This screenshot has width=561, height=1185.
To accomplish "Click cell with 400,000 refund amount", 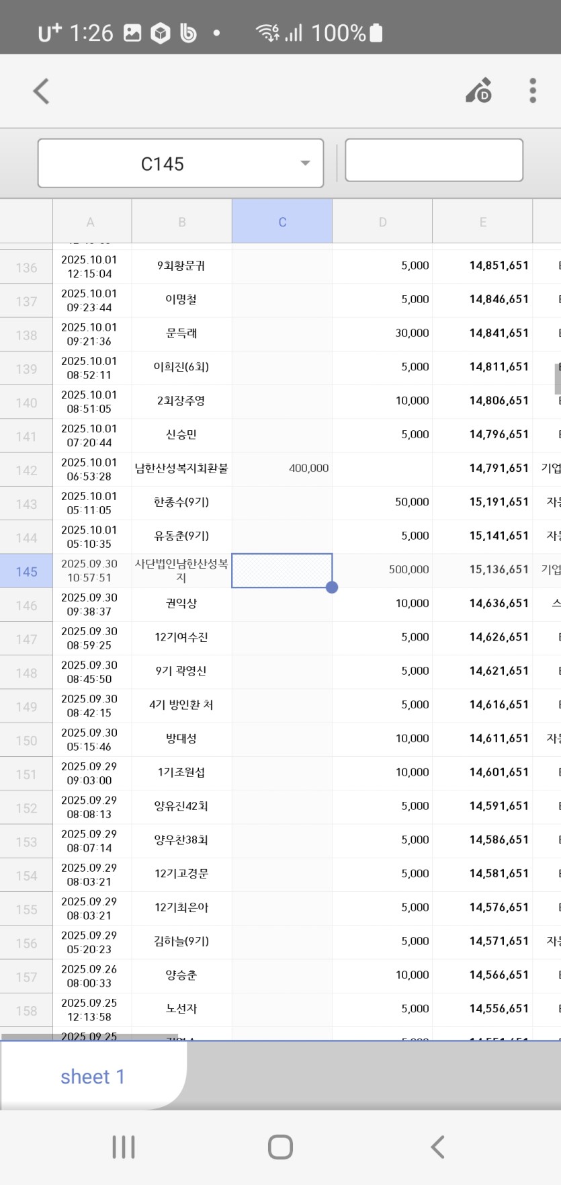I will click(282, 468).
